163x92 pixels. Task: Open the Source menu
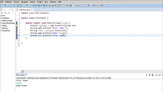[17, 2]
